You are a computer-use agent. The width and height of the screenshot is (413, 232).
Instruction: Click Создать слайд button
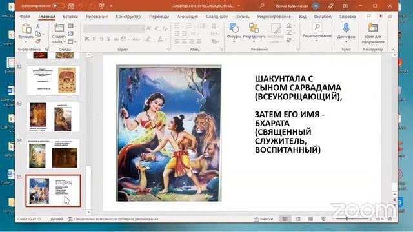[x=59, y=34]
